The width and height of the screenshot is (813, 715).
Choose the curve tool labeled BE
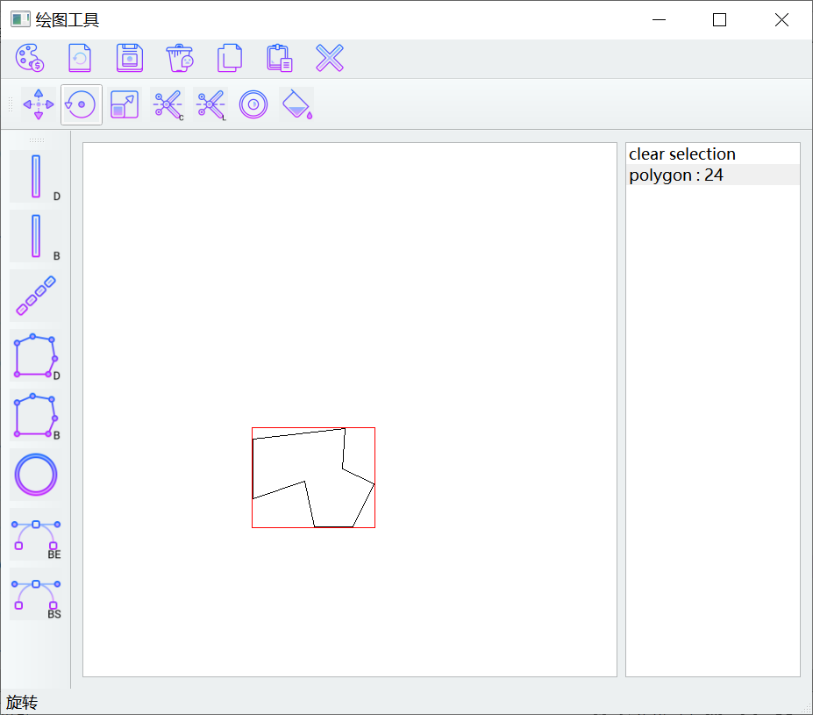[36, 534]
